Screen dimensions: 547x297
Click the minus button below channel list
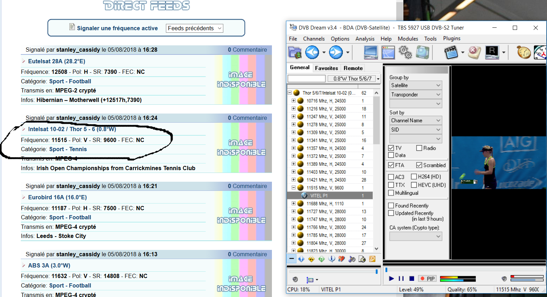point(292,259)
